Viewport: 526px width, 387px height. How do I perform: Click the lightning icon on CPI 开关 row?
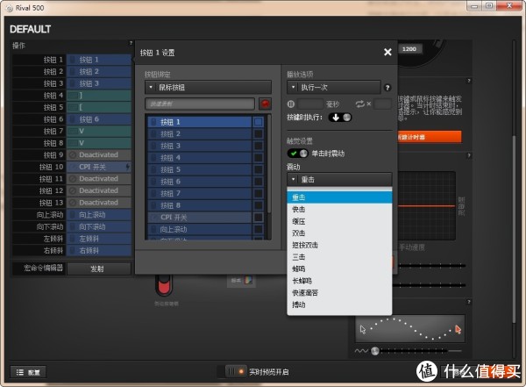[127, 167]
